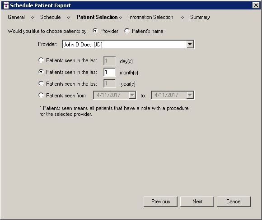Expand the from date picker dropdown

click(x=132, y=95)
